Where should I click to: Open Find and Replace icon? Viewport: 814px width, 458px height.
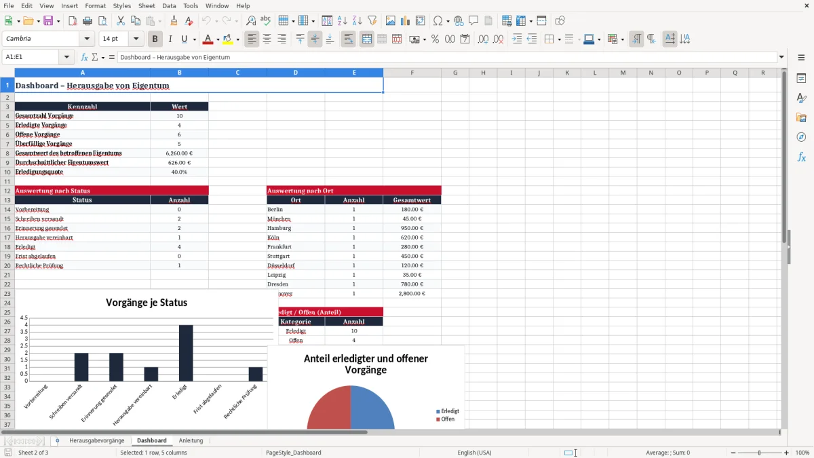coord(251,21)
